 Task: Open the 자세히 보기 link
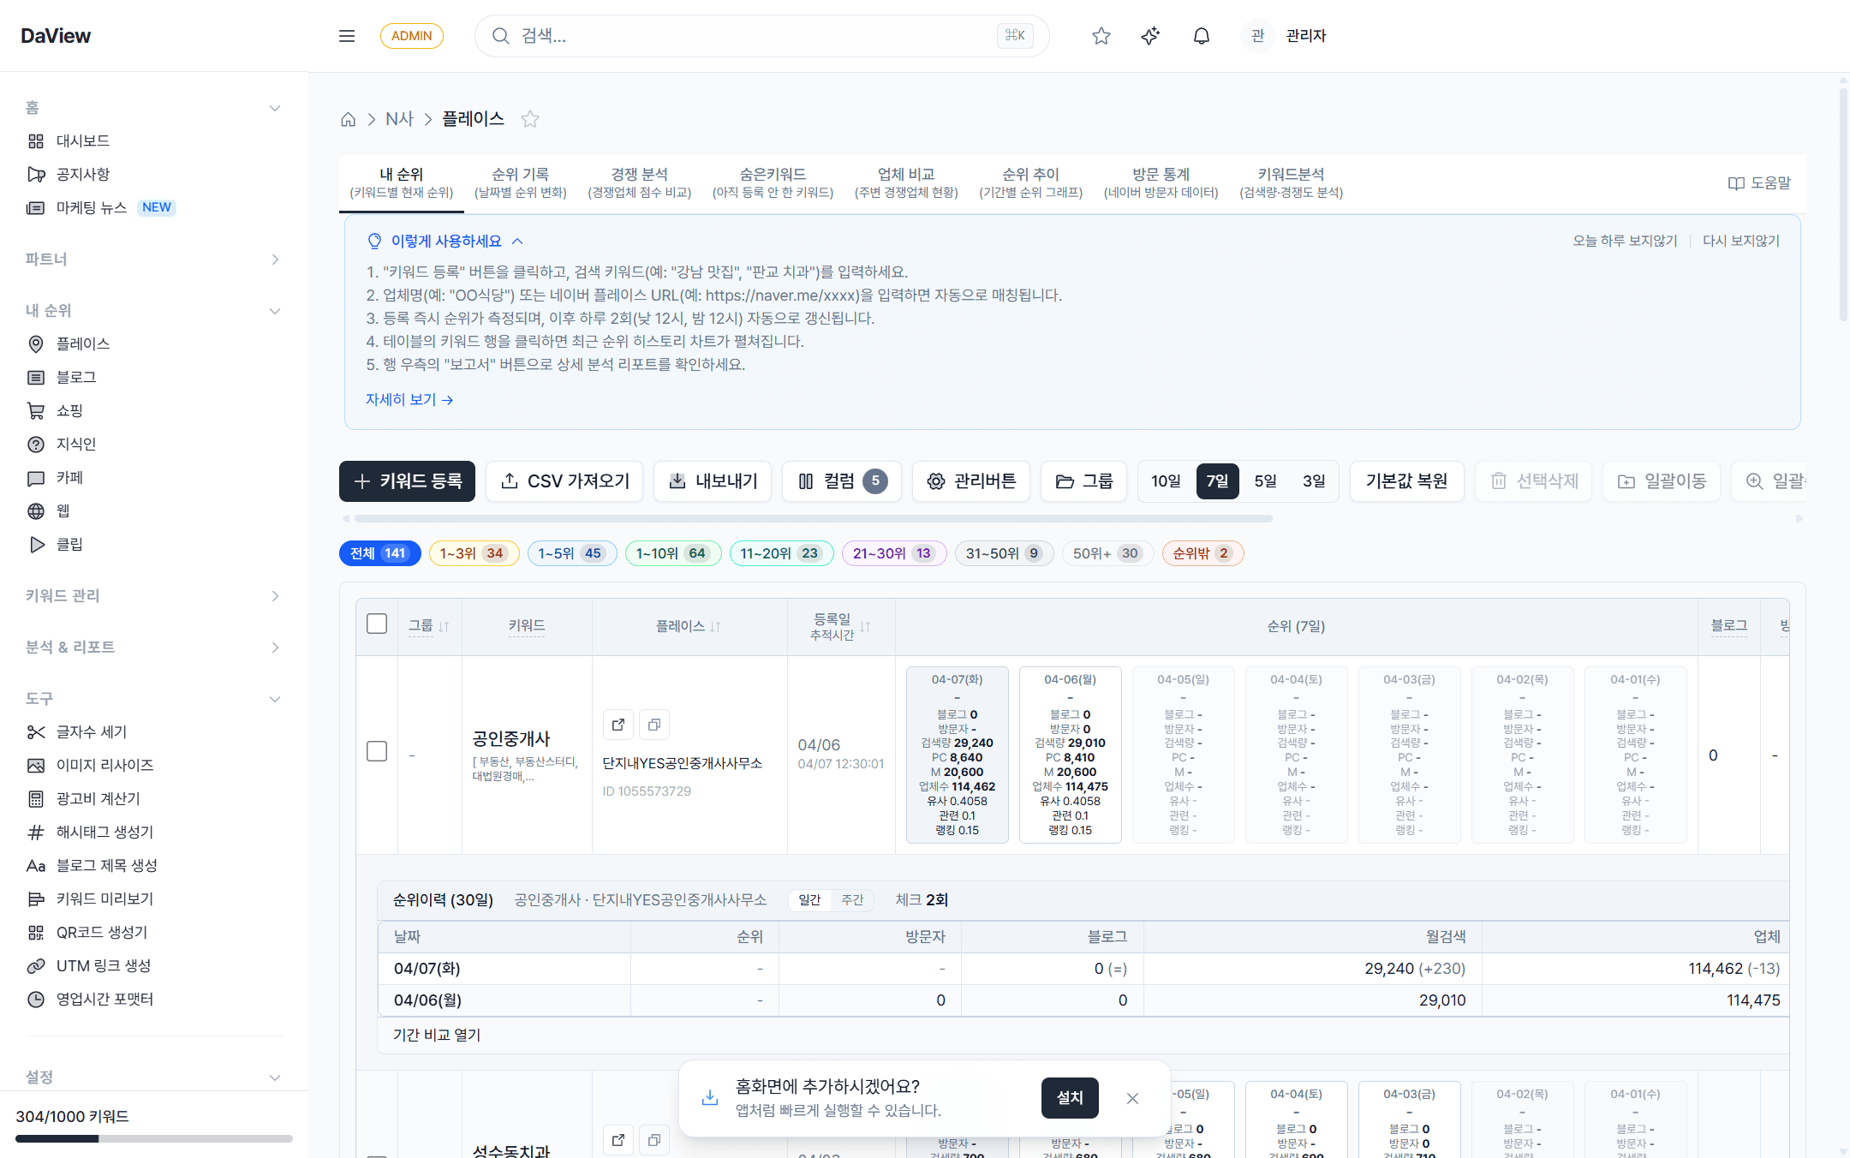click(409, 399)
